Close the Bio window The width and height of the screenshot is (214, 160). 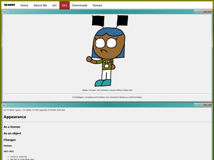208,104
